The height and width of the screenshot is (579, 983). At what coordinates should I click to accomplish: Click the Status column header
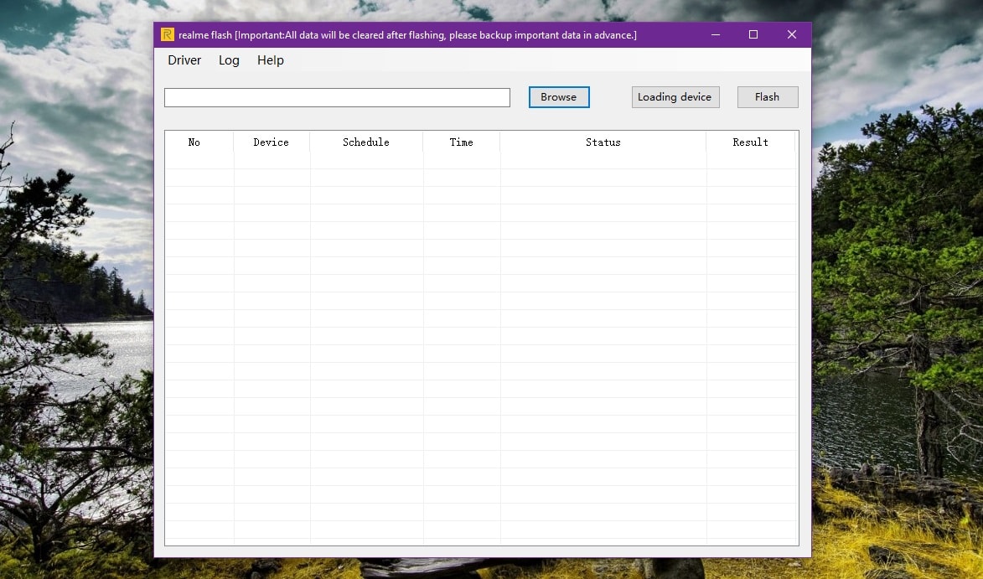point(603,142)
